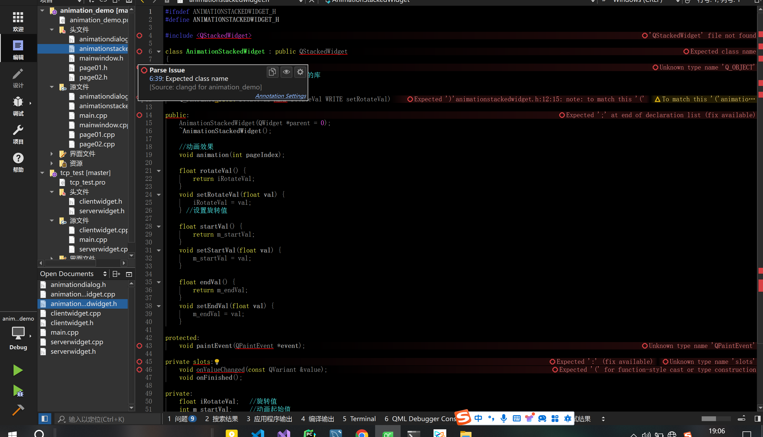The width and height of the screenshot is (763, 437).
Task: Open the 项目 projects mode
Action: [18, 134]
